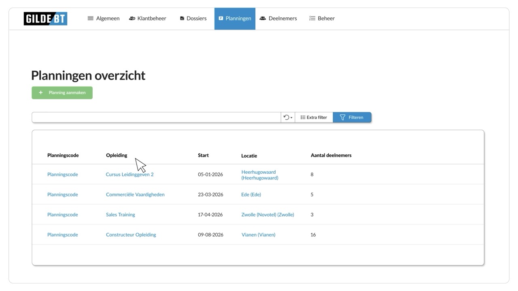Screen dimensions: 518x291
Task: Click participant count 3 for Sales Training
Action: click(x=312, y=215)
